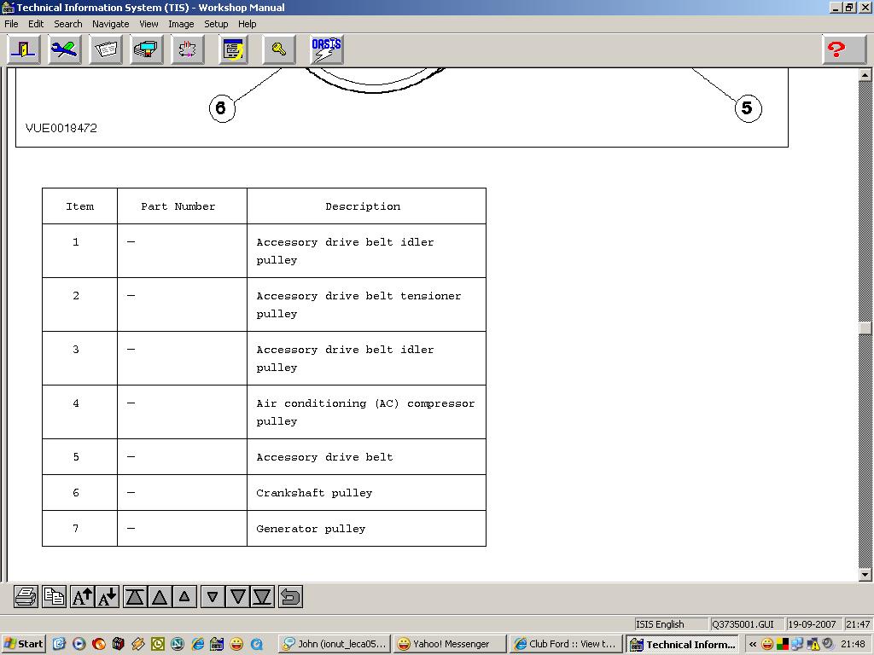Expand hidden system tray icons chevron

click(x=753, y=644)
